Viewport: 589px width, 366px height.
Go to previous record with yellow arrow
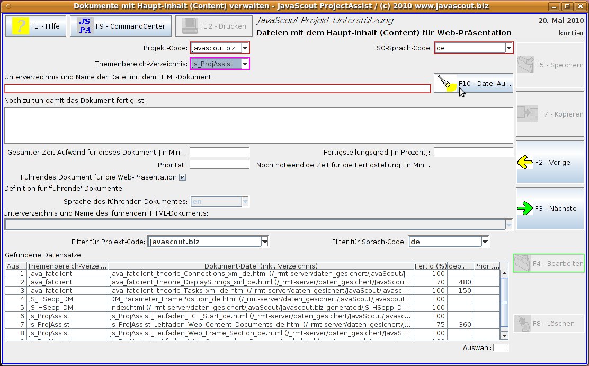pos(525,163)
